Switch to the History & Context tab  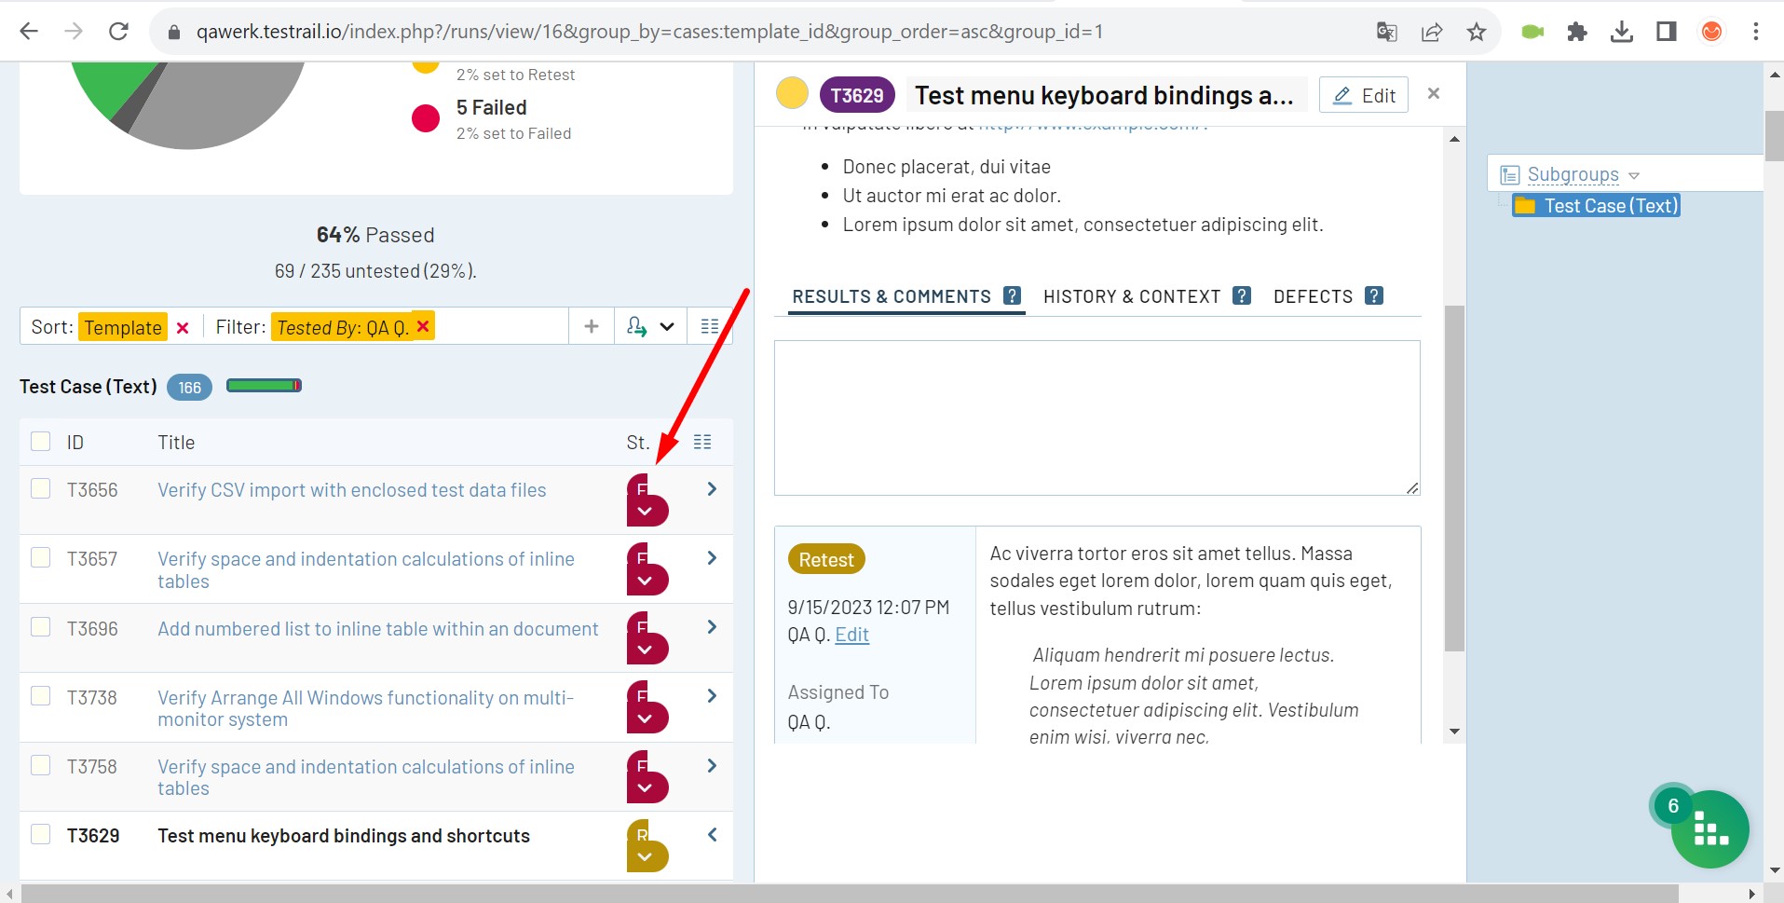[x=1131, y=296]
